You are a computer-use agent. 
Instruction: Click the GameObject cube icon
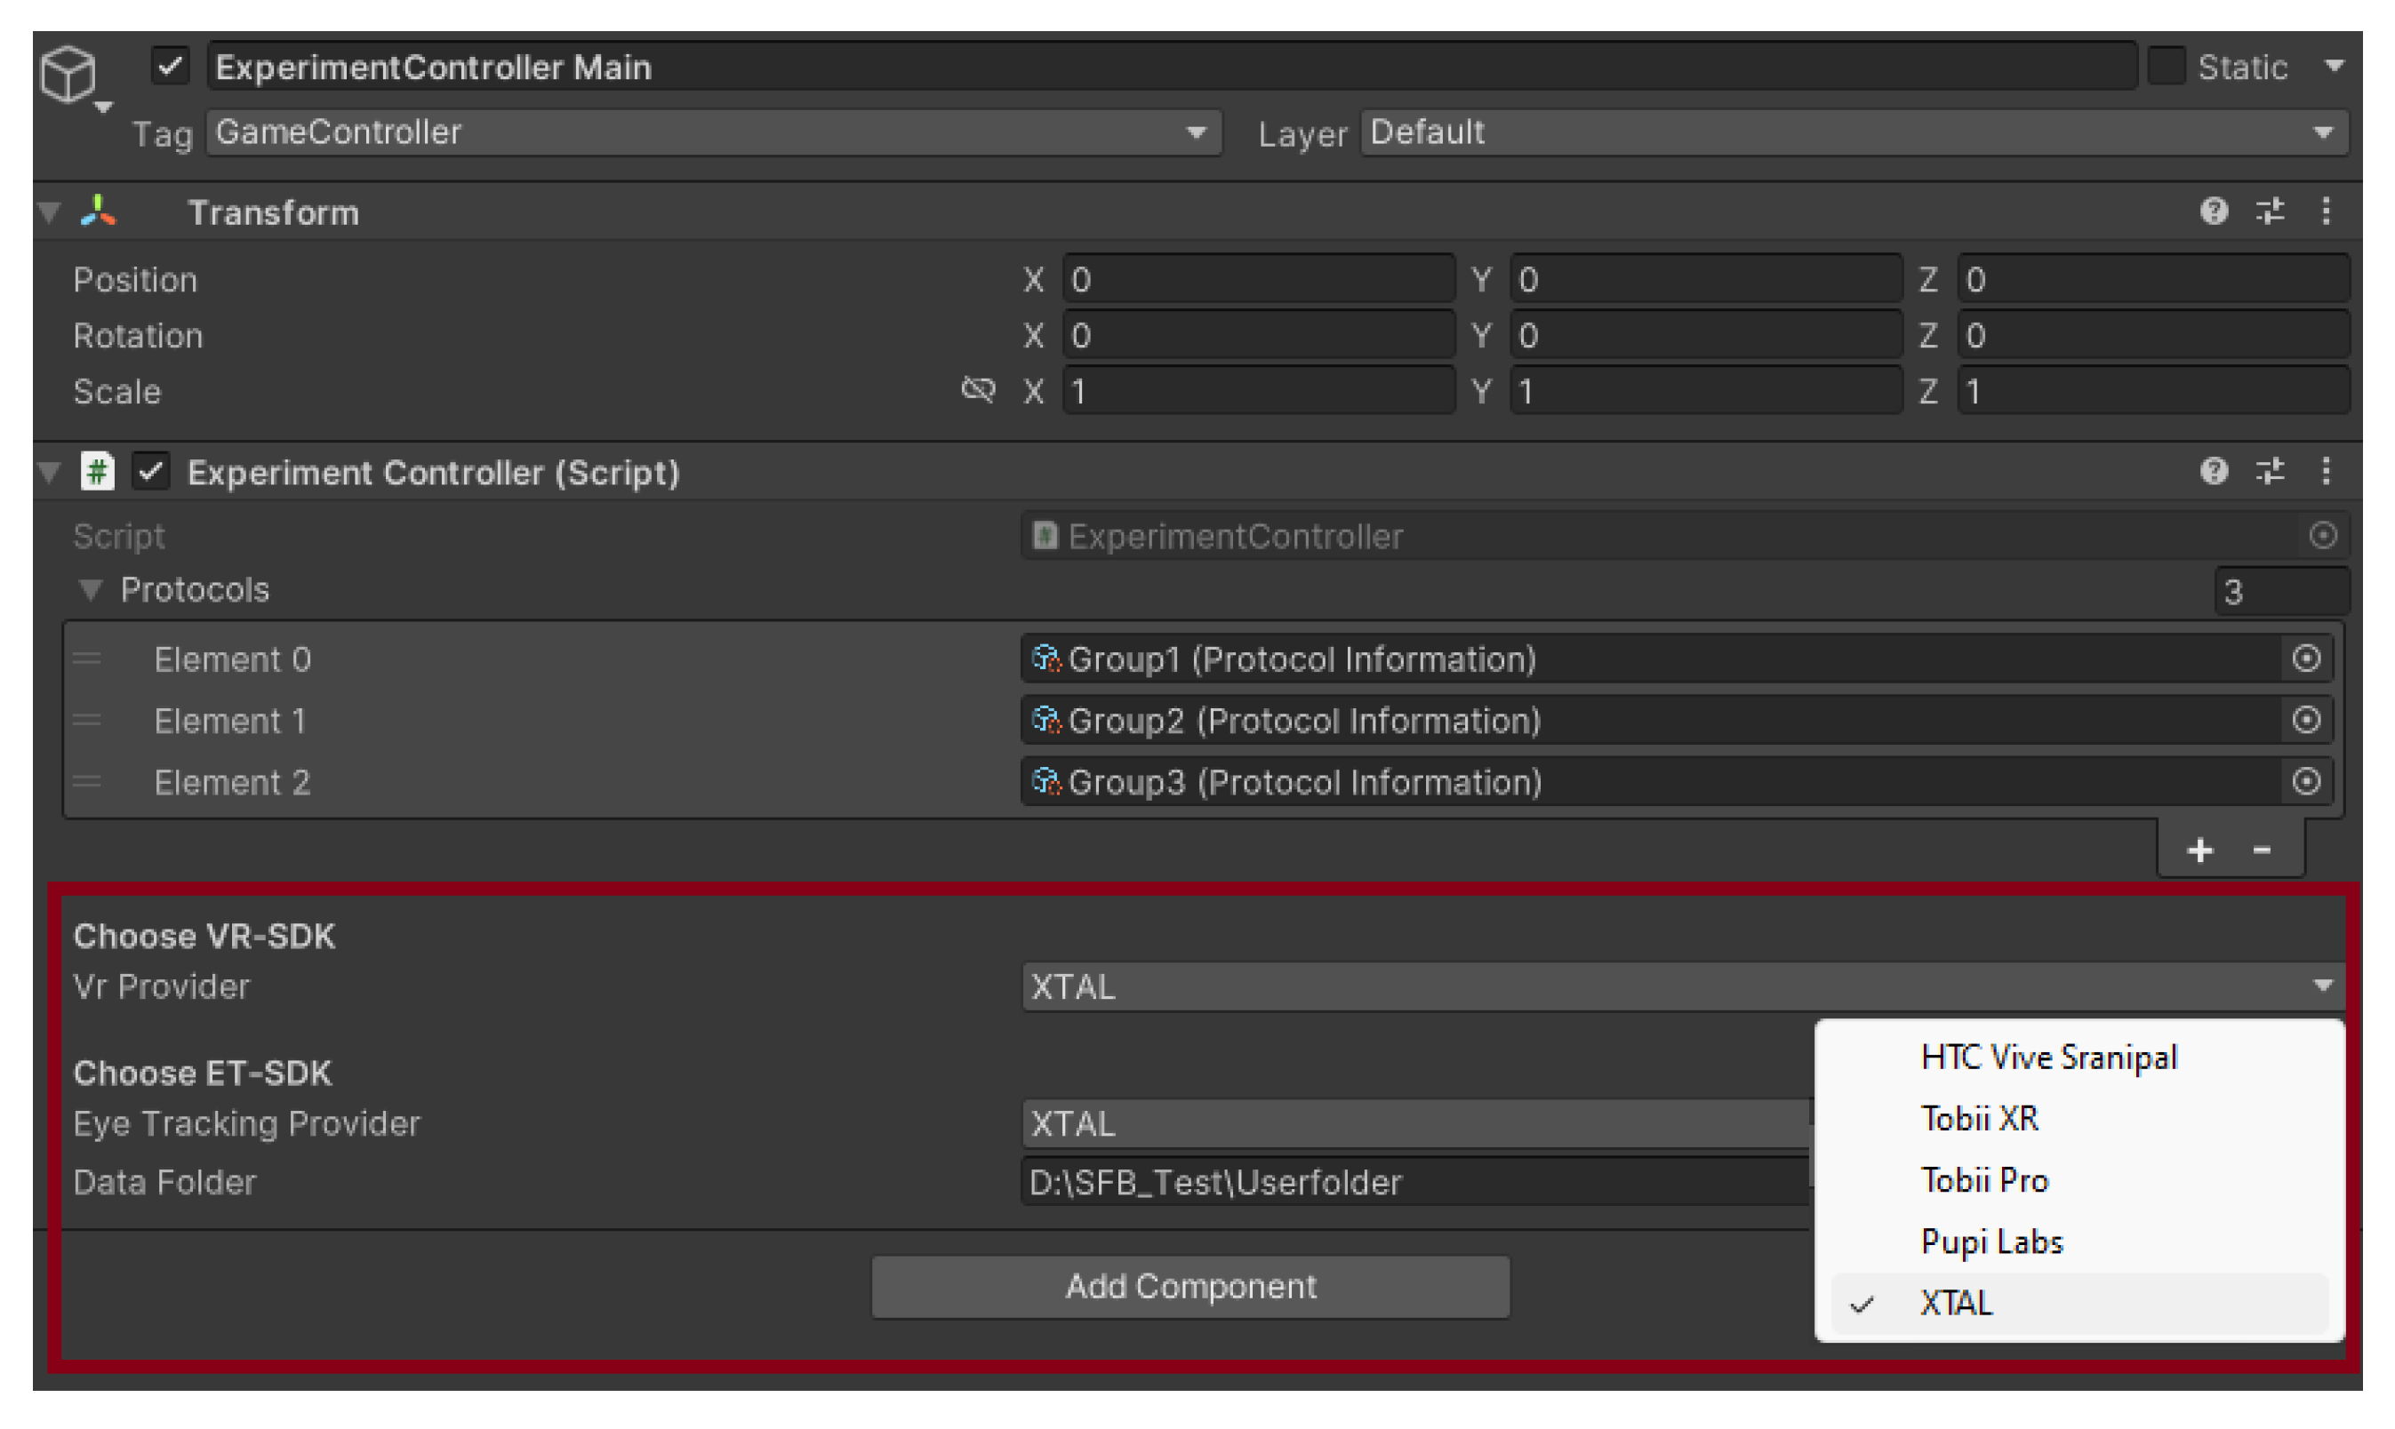(68, 73)
